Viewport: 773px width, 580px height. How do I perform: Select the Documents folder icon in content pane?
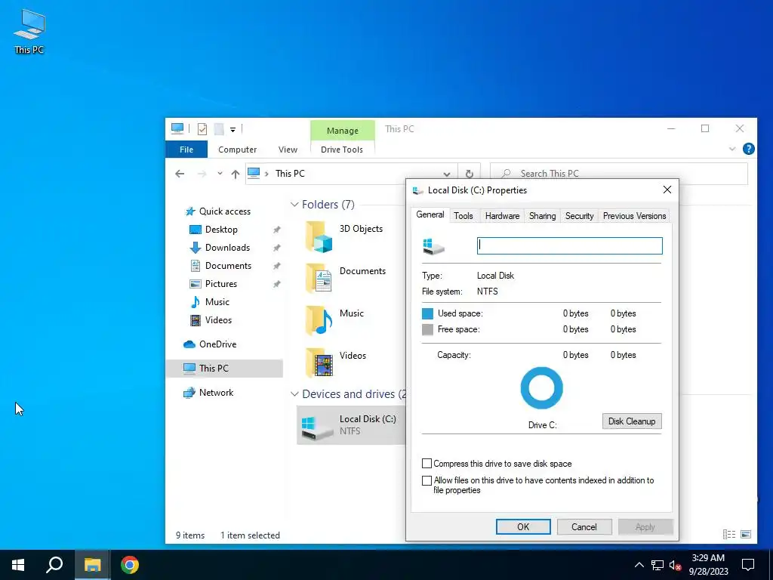point(319,279)
